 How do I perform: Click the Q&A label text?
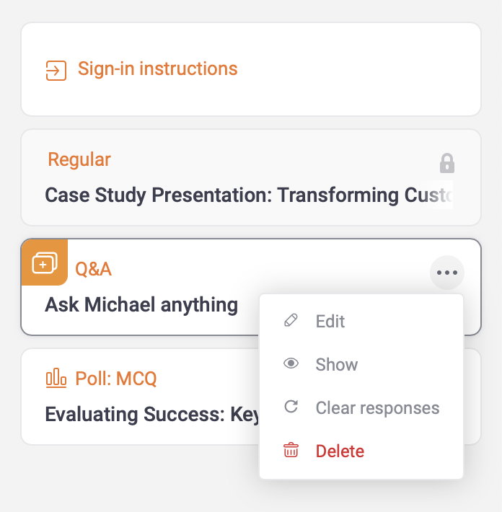94,270
